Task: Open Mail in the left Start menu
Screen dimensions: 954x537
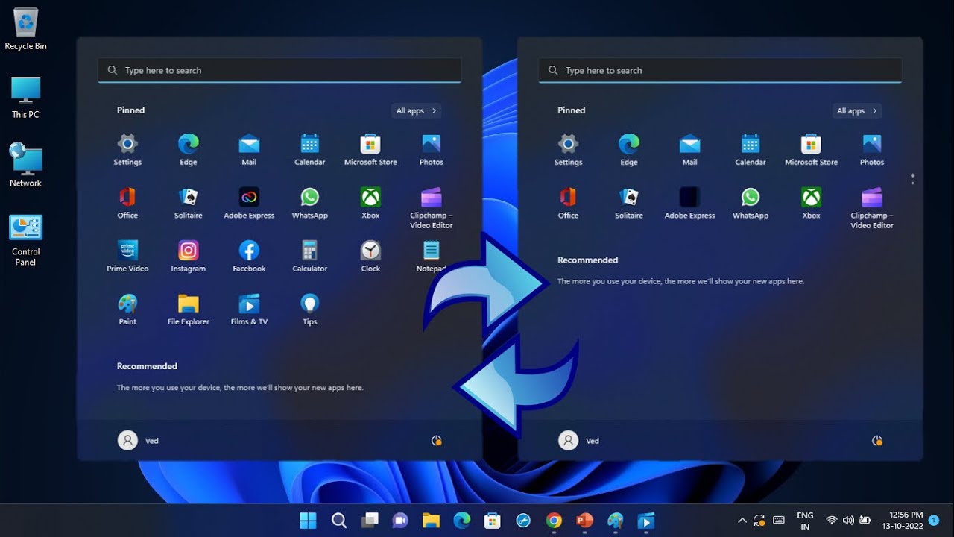Action: pyautogui.click(x=249, y=149)
